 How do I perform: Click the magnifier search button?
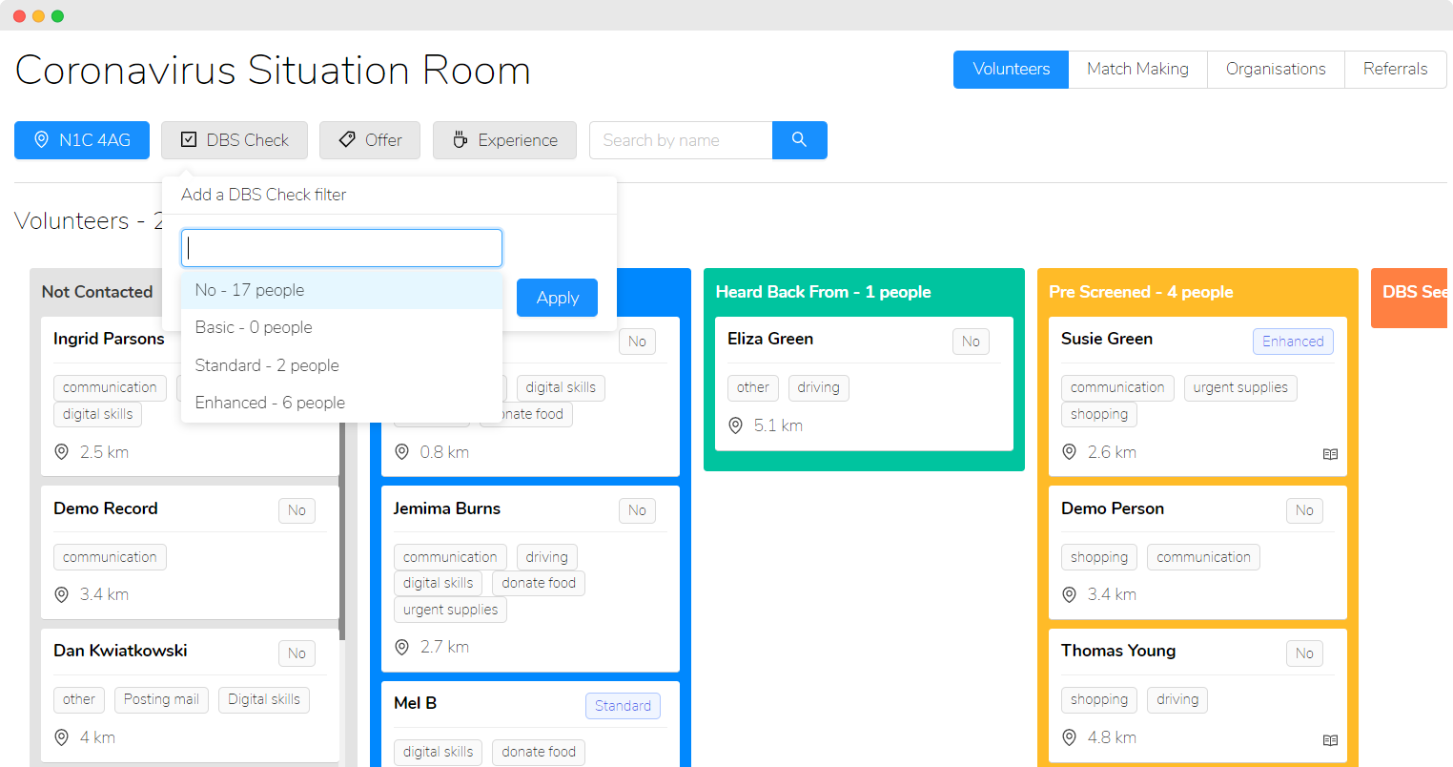pyautogui.click(x=799, y=140)
